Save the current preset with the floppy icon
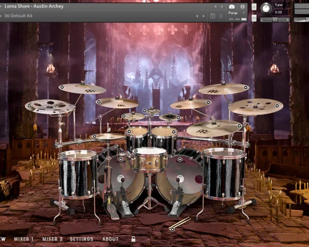This screenshot has height=247, width=309. click(213, 16)
